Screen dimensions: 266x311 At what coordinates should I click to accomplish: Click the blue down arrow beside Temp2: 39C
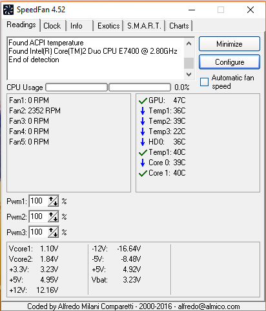[x=143, y=121]
